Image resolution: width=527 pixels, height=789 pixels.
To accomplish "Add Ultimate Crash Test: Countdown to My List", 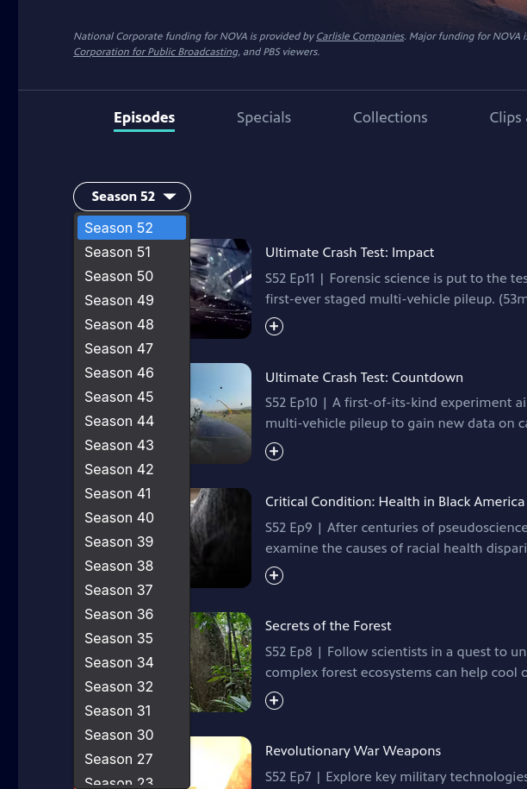I will [x=274, y=451].
